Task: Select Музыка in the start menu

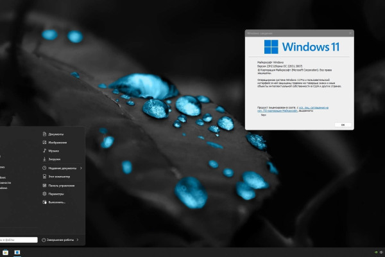Action: click(x=51, y=151)
